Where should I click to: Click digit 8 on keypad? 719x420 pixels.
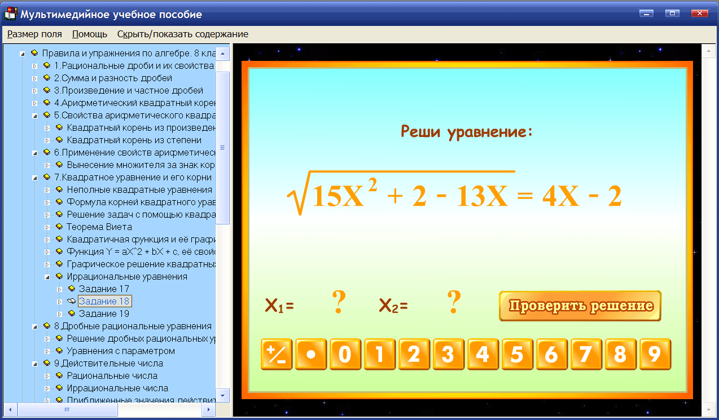pyautogui.click(x=620, y=354)
